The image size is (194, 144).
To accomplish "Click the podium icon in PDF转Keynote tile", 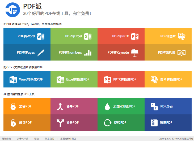I will pos(135,53).
